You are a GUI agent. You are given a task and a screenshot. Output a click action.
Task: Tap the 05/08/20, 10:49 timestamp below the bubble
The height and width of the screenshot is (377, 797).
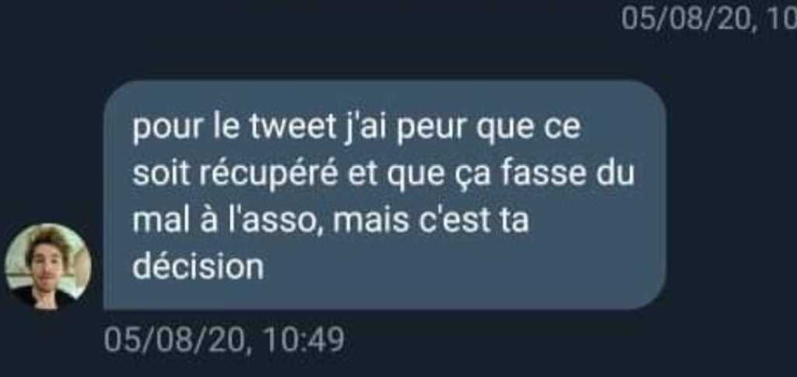click(x=224, y=340)
